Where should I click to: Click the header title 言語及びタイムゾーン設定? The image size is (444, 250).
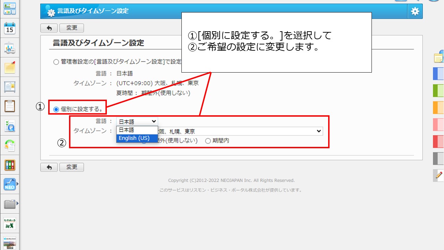point(93,11)
